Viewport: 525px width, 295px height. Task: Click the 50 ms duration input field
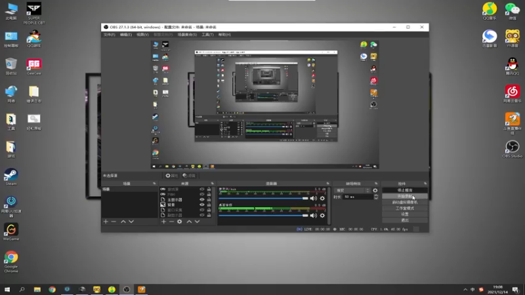tap(358, 197)
